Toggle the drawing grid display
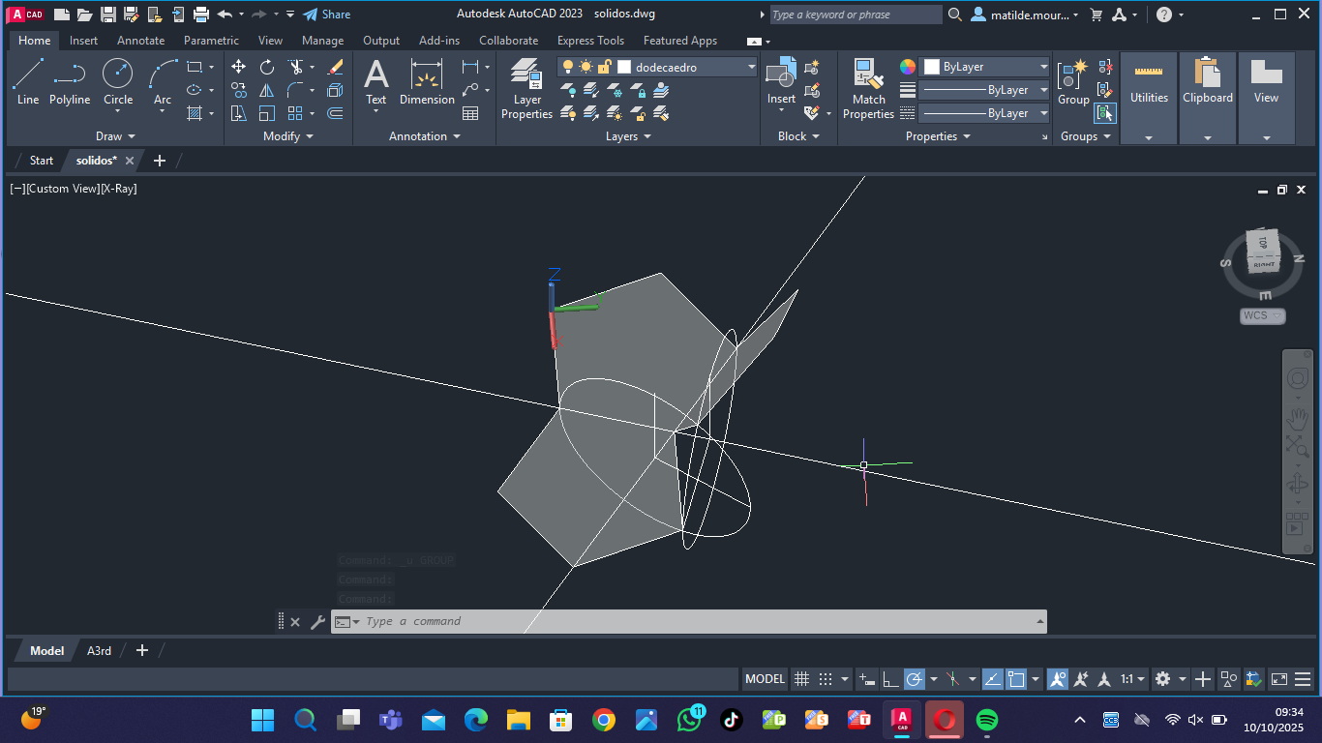This screenshot has height=743, width=1322. point(801,679)
